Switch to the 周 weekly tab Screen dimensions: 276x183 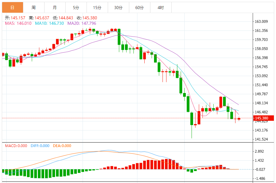tap(34, 8)
